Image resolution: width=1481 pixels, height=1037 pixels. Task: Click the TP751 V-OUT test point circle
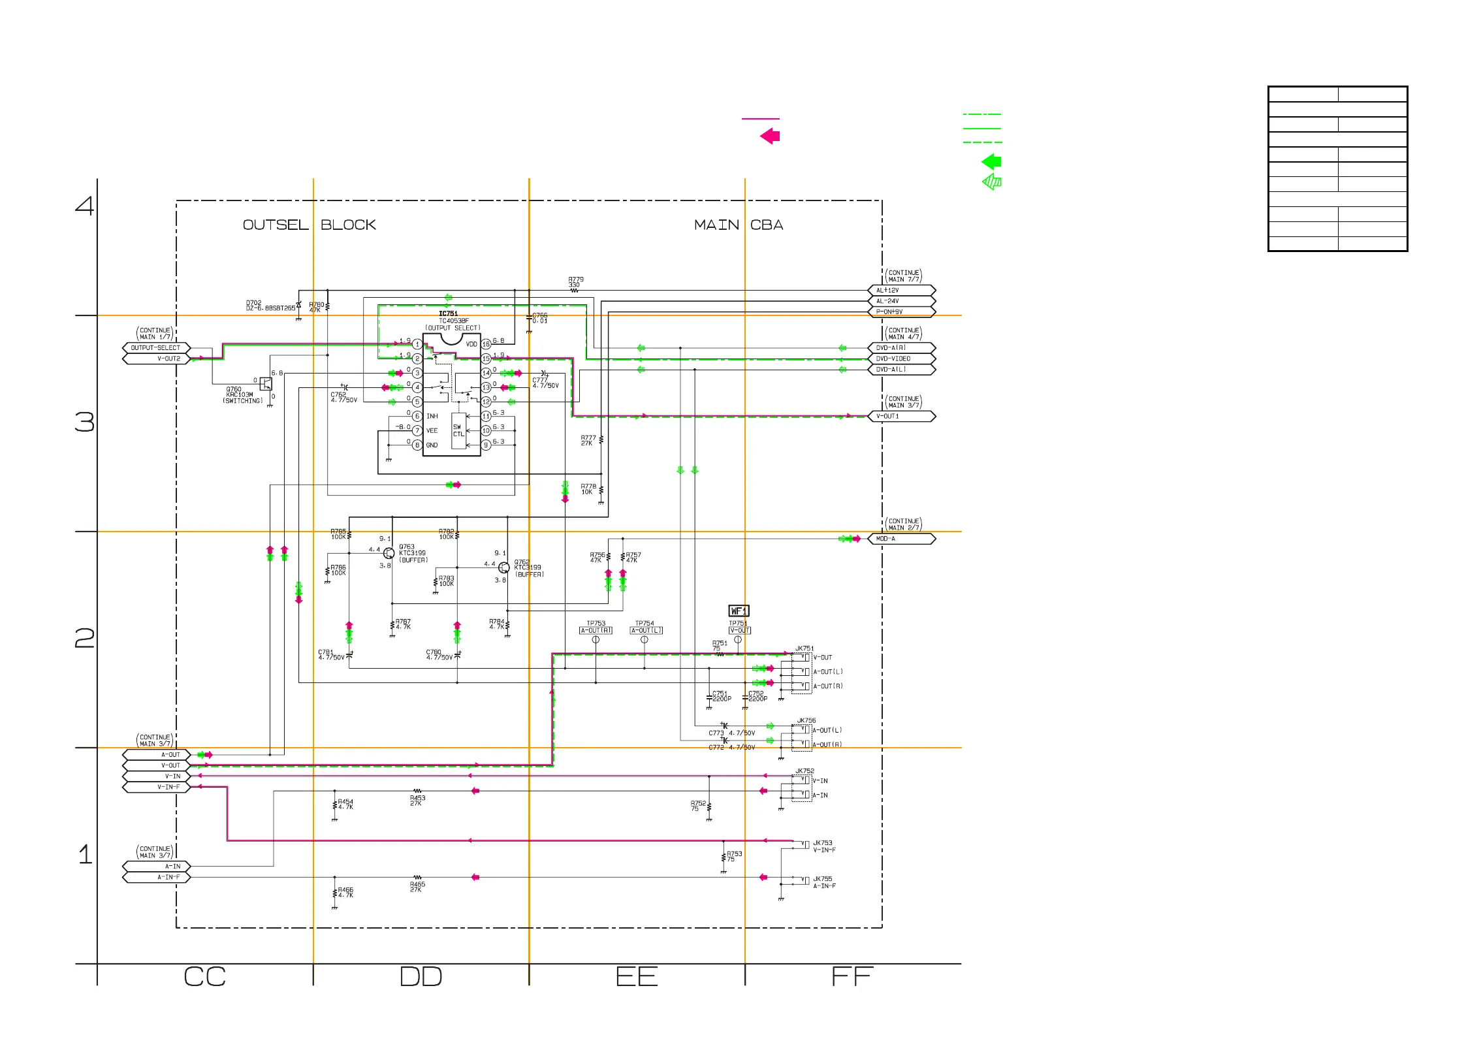point(738,640)
